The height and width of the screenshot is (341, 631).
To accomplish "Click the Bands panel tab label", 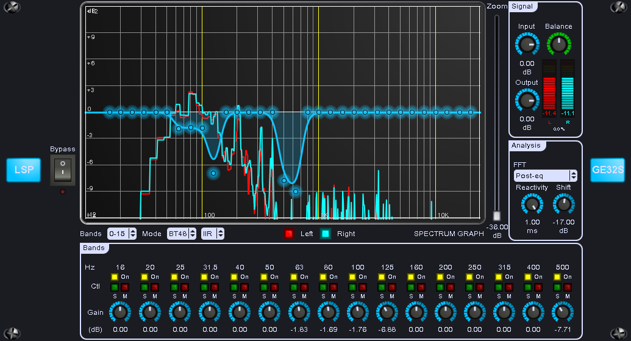I will tap(94, 248).
